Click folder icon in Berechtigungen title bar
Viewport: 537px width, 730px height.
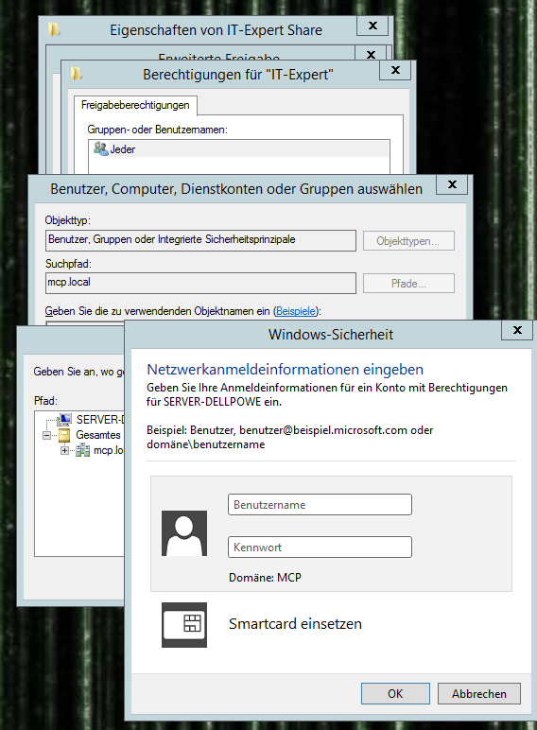[76, 74]
